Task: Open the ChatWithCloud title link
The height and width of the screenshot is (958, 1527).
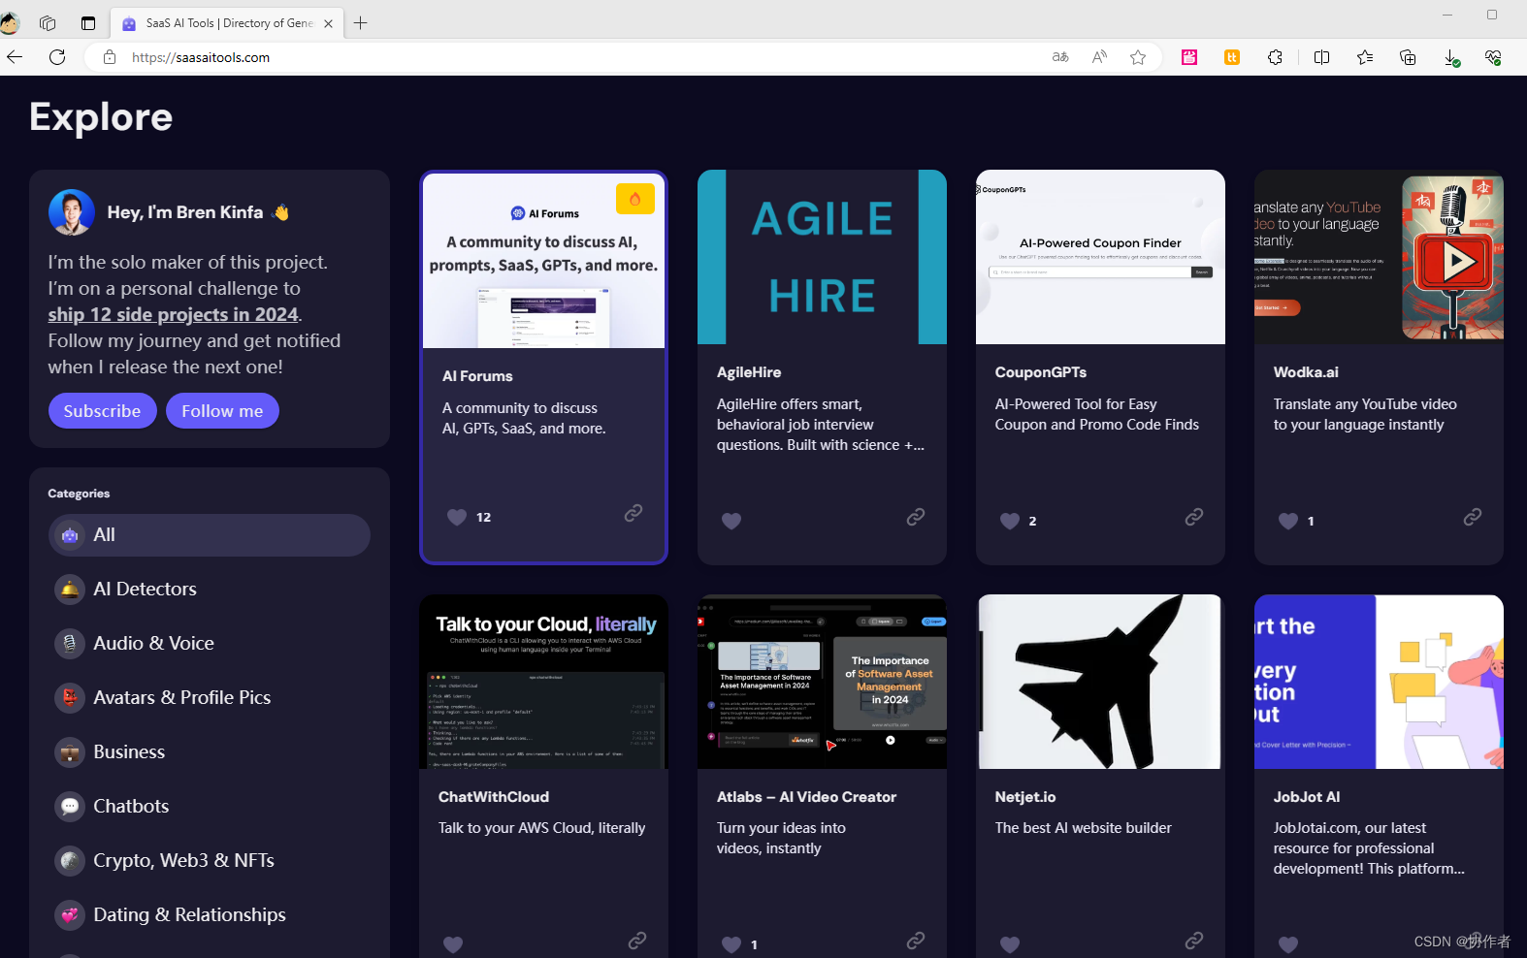Action: pyautogui.click(x=494, y=797)
